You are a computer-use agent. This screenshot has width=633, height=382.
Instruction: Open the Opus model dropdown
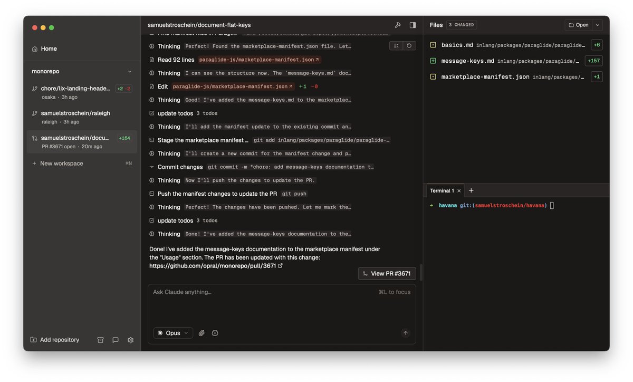(x=173, y=333)
